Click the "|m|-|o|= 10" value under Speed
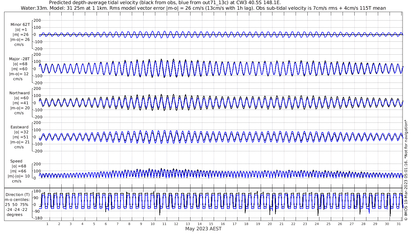The height and width of the screenshot is (235, 411). click(x=19, y=176)
